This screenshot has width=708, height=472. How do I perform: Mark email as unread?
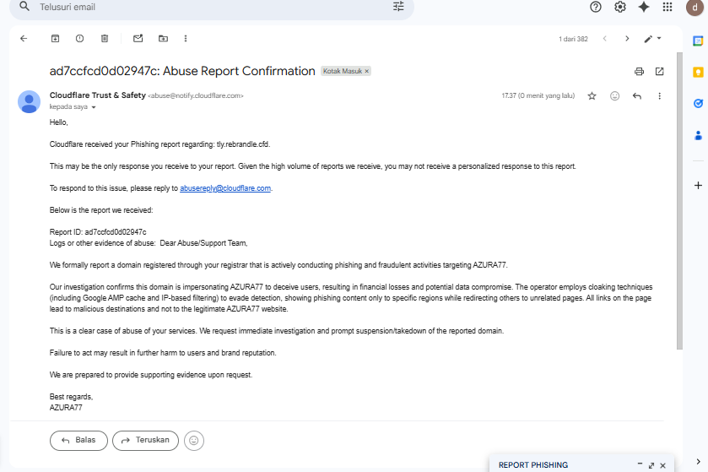coord(138,38)
